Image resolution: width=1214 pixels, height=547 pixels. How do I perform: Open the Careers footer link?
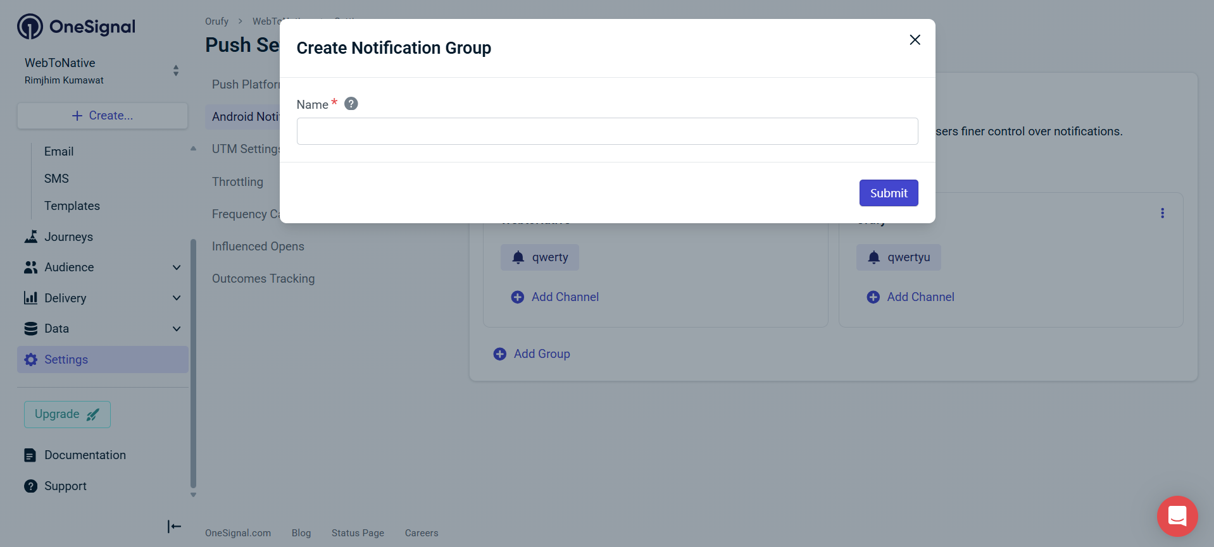coord(422,533)
